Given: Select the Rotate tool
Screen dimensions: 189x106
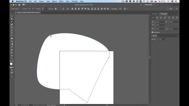Looking at the screenshot, I should click(x=12, y=36).
